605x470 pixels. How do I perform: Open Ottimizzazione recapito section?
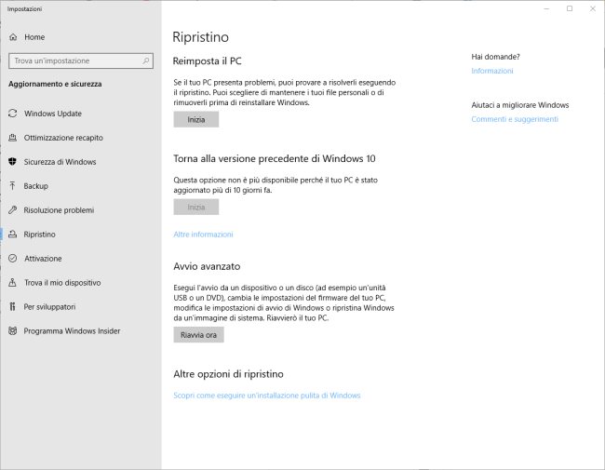coord(80,138)
